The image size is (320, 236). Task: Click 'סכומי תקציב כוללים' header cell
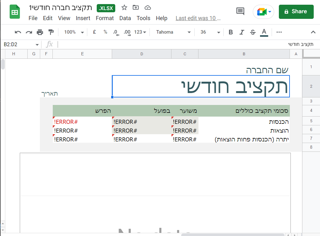coord(244,111)
